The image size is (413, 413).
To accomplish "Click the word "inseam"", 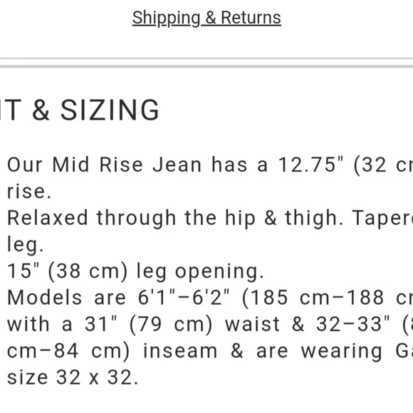I will (x=180, y=351).
